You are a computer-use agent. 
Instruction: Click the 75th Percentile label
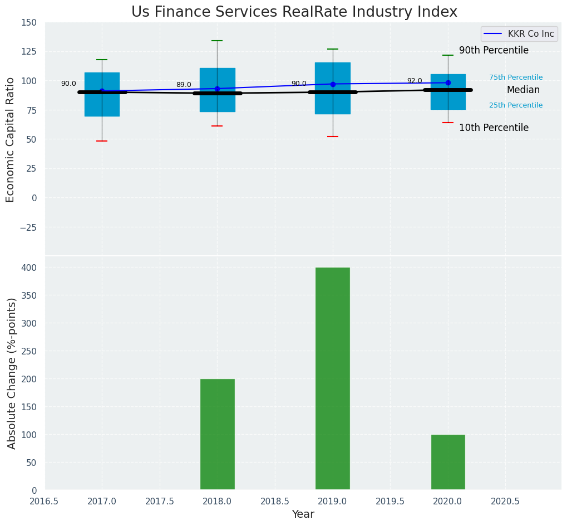pyautogui.click(x=516, y=77)
